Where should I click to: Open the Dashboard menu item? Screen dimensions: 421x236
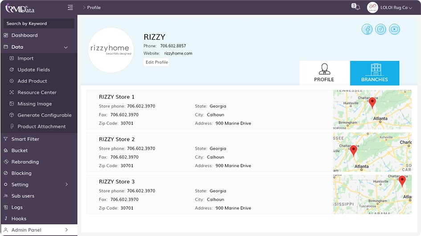click(25, 36)
